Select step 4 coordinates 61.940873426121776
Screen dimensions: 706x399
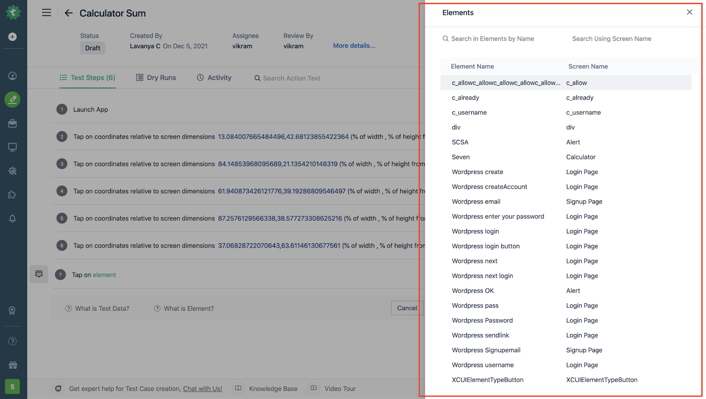coord(238,191)
